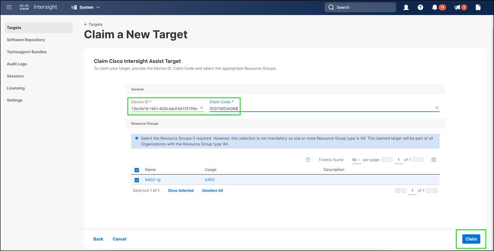The image size is (494, 251).
Task: Sort by the Name column header
Action: click(150, 170)
